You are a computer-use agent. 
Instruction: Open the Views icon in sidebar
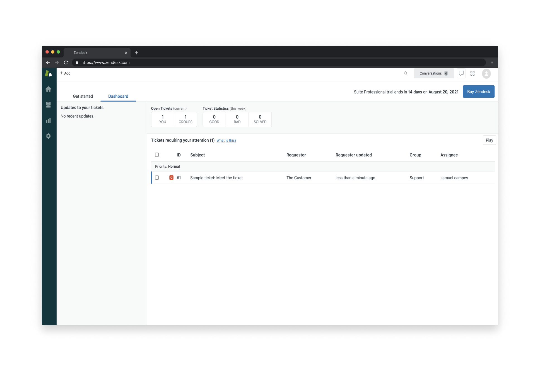[48, 105]
